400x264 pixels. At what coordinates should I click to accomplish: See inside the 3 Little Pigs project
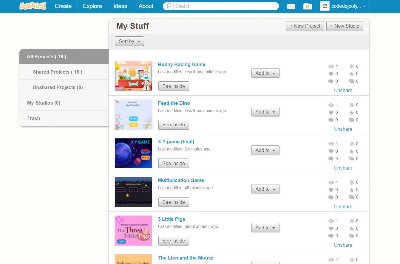(x=174, y=241)
